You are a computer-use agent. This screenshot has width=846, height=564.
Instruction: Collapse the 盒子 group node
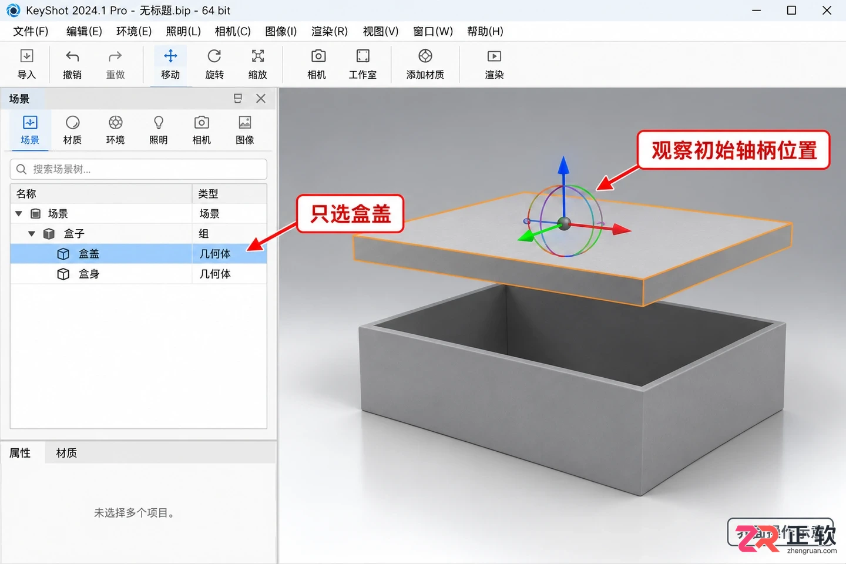[x=32, y=233]
